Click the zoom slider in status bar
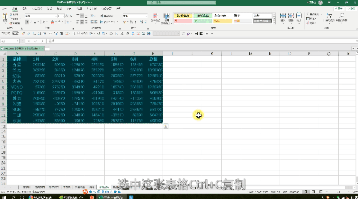 point(339,192)
